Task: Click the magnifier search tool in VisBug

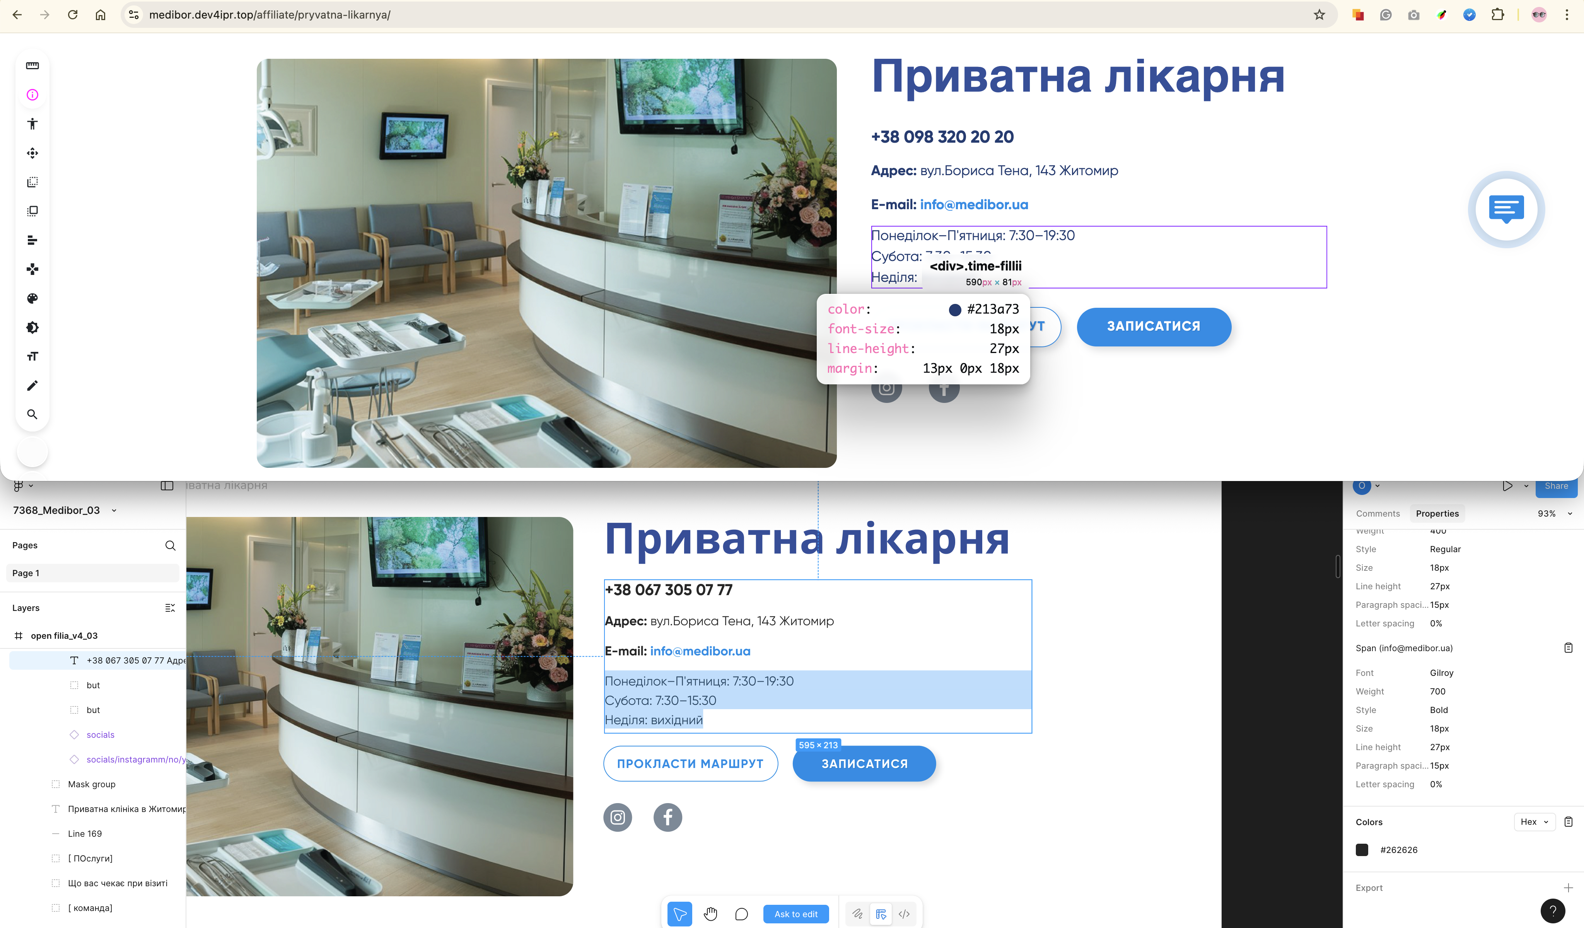Action: pyautogui.click(x=32, y=415)
